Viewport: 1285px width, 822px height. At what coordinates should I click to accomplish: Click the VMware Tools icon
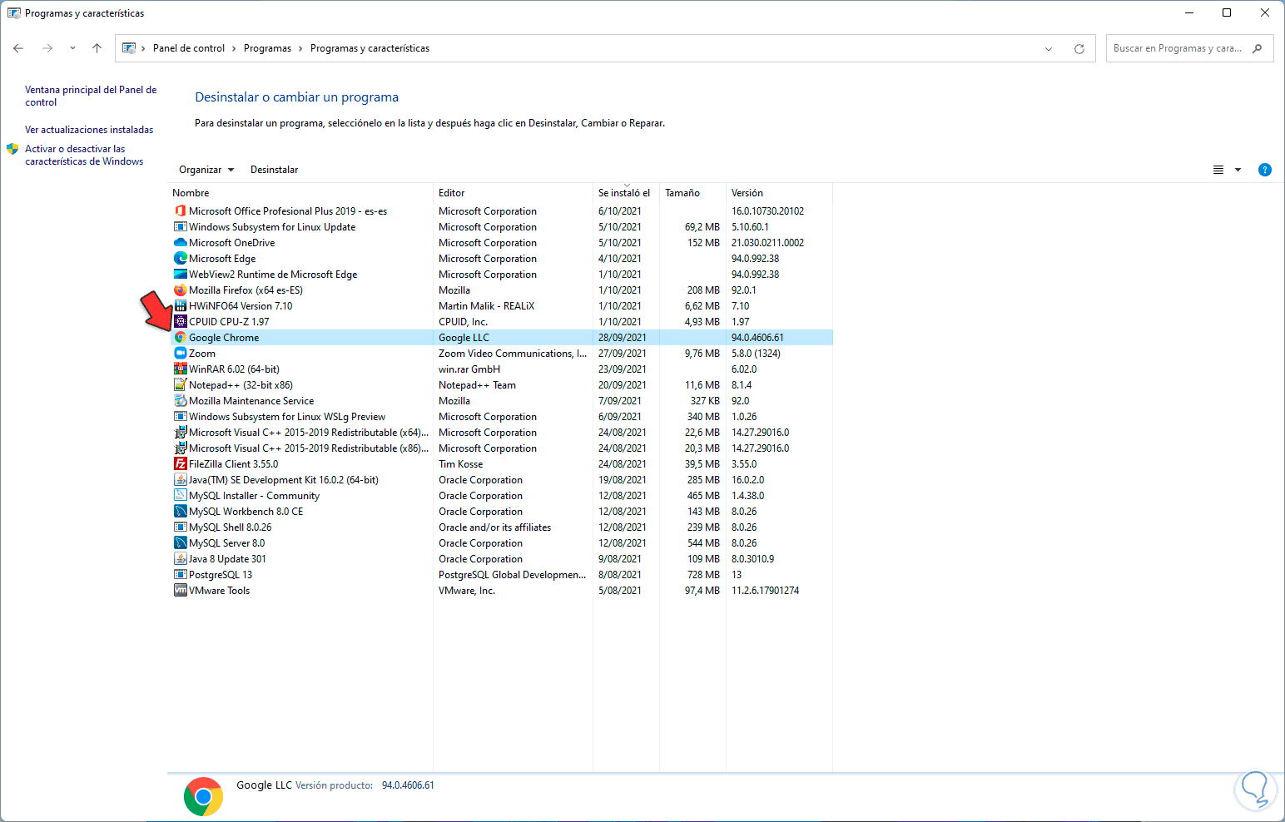tap(180, 591)
